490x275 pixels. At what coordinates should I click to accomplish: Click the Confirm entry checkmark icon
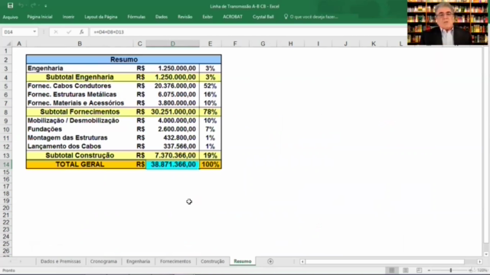[69, 32]
